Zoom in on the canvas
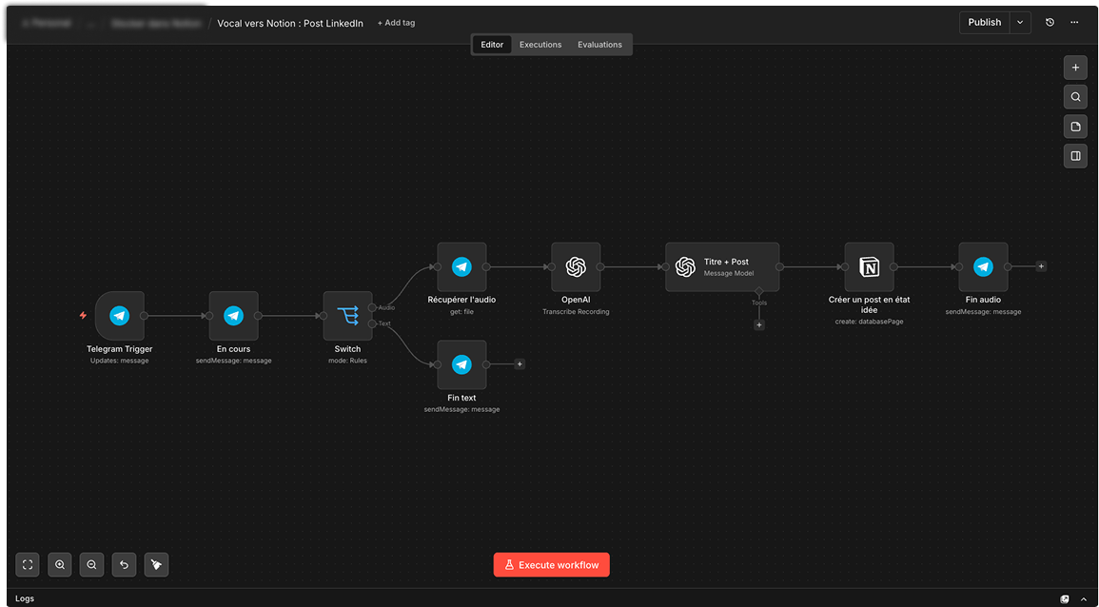This screenshot has height=607, width=1099. (x=60, y=564)
